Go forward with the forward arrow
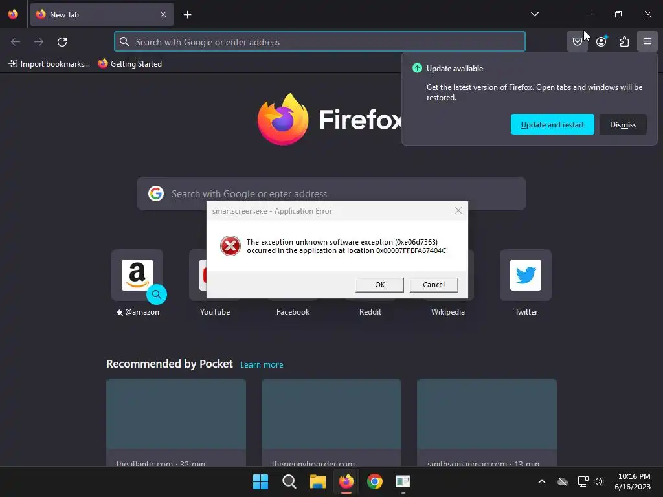Viewport: 663px width, 497px height. pyautogui.click(x=39, y=42)
